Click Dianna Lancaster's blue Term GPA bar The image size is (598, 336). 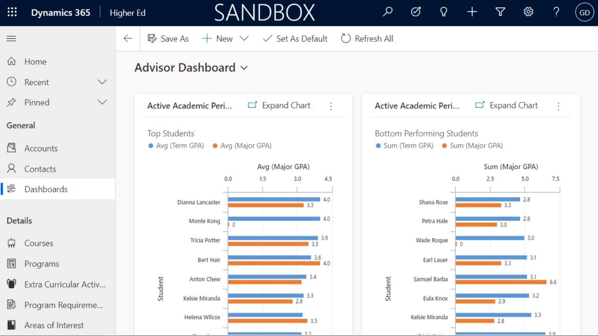coord(274,199)
